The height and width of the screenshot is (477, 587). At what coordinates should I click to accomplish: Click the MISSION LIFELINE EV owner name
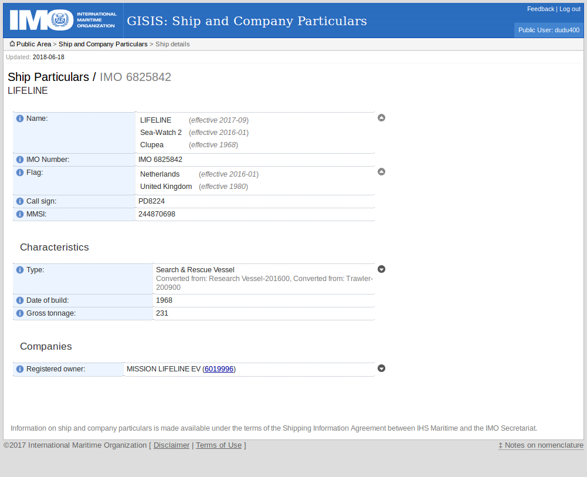point(164,369)
